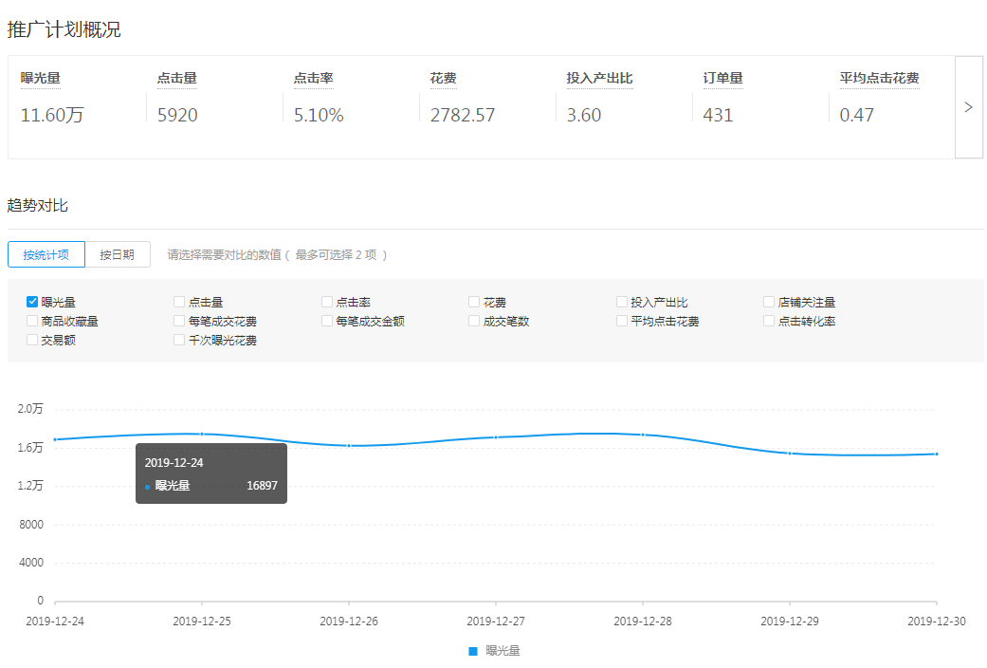Select the 点击转化率 checkbox

(x=769, y=321)
